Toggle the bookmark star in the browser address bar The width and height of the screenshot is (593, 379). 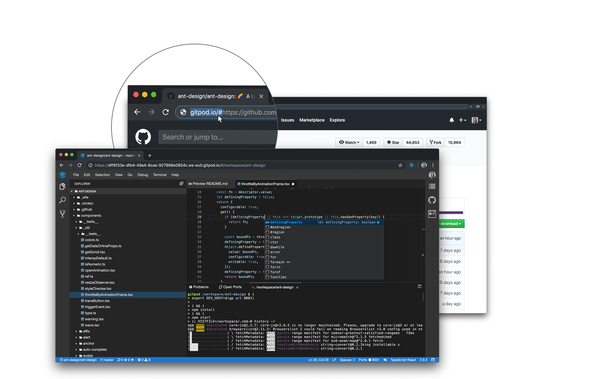(x=401, y=165)
